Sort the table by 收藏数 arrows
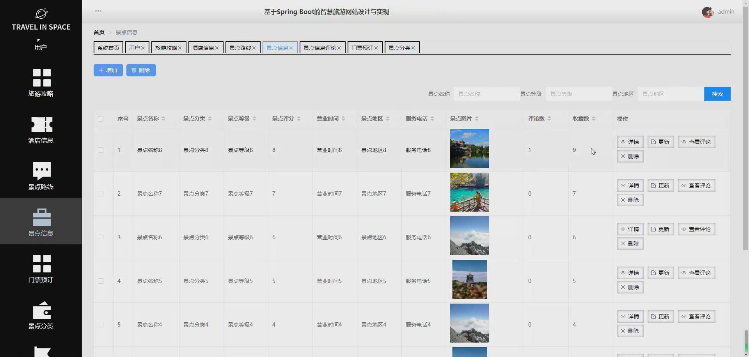 pyautogui.click(x=594, y=118)
